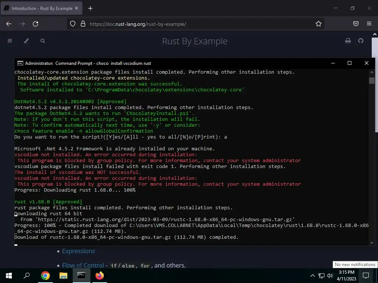Open the GitHub repository icon

click(361, 41)
